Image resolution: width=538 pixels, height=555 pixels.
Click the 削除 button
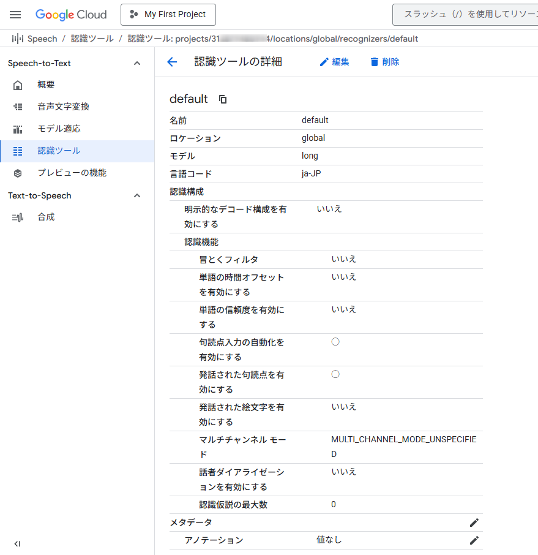(384, 62)
